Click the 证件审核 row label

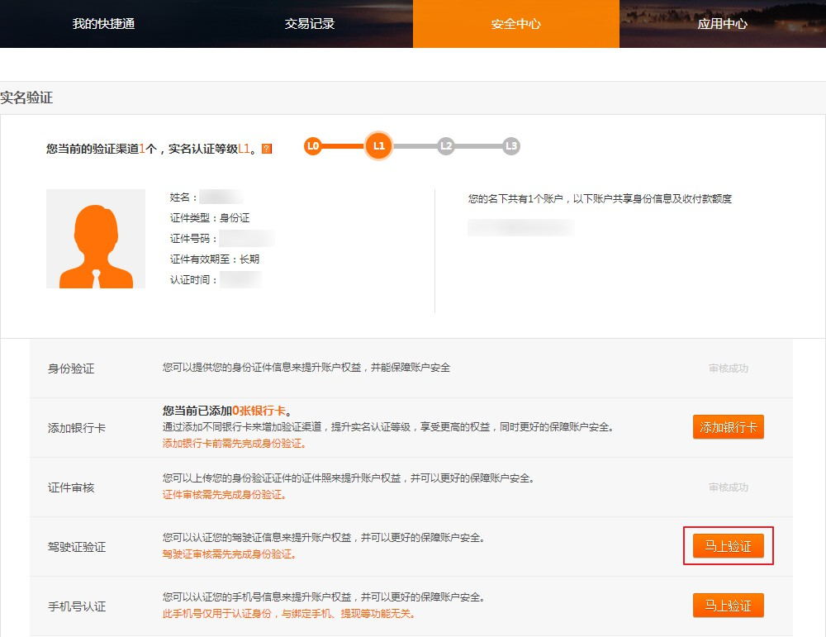[x=71, y=487]
